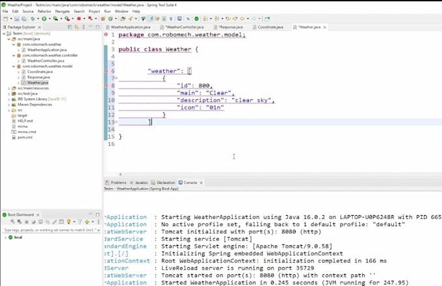The width and height of the screenshot is (442, 286).
Task: Open the Refactor menu
Action: click(x=44, y=11)
